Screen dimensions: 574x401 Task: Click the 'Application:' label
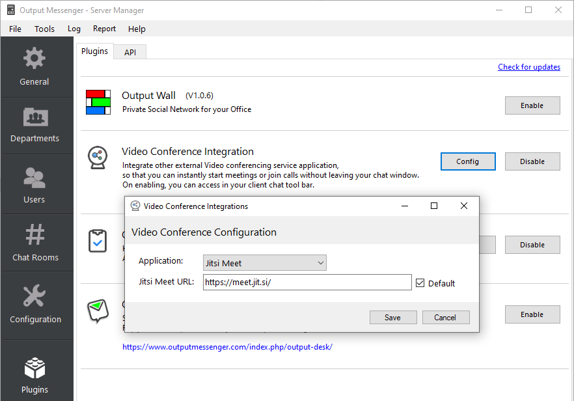[161, 261]
